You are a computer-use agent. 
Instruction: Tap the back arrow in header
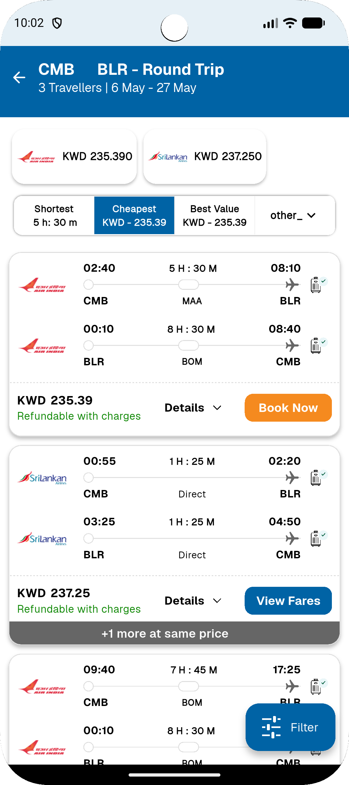(x=19, y=77)
